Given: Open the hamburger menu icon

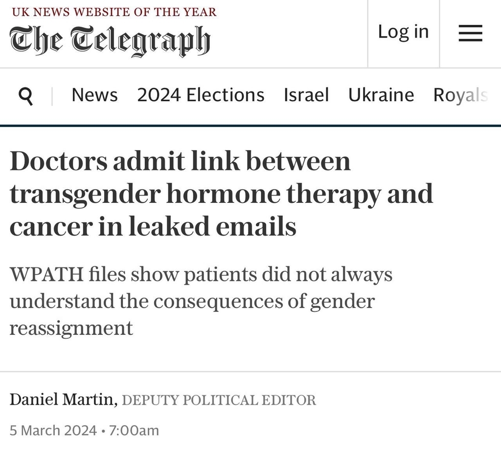Looking at the screenshot, I should point(470,34).
